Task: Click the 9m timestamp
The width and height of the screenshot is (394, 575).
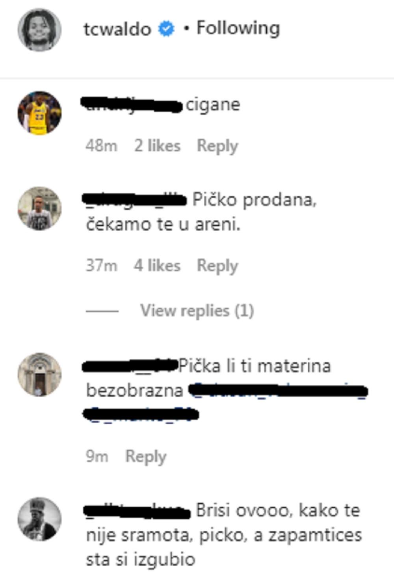Action: pyautogui.click(x=97, y=457)
